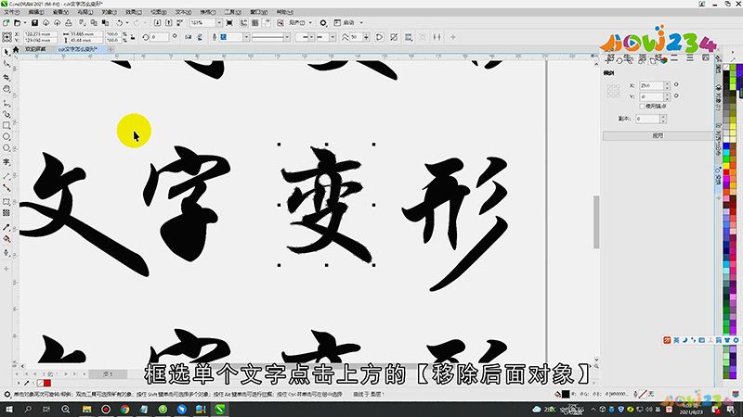Expand the Undo history dropdown arrow
This screenshot has height=417, width=743.
[x=127, y=22]
